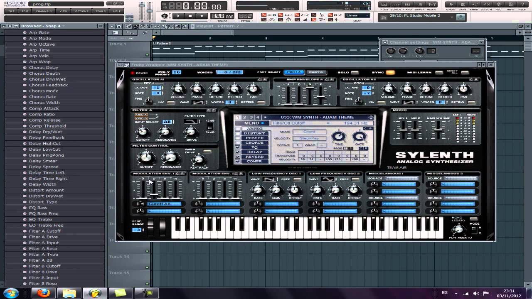Open the arpeggiator MODE Chord dropdown
Screen dimensions: 532x299
pyautogui.click(x=309, y=132)
